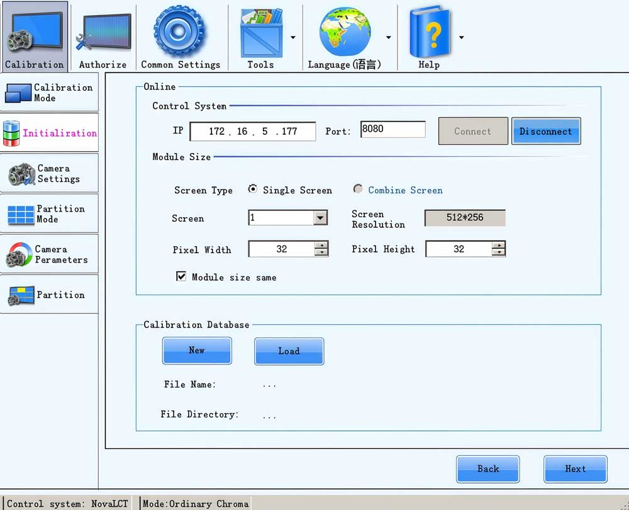The width and height of the screenshot is (629, 510).
Task: Select the Partition Mode grid icon
Action: point(21,215)
